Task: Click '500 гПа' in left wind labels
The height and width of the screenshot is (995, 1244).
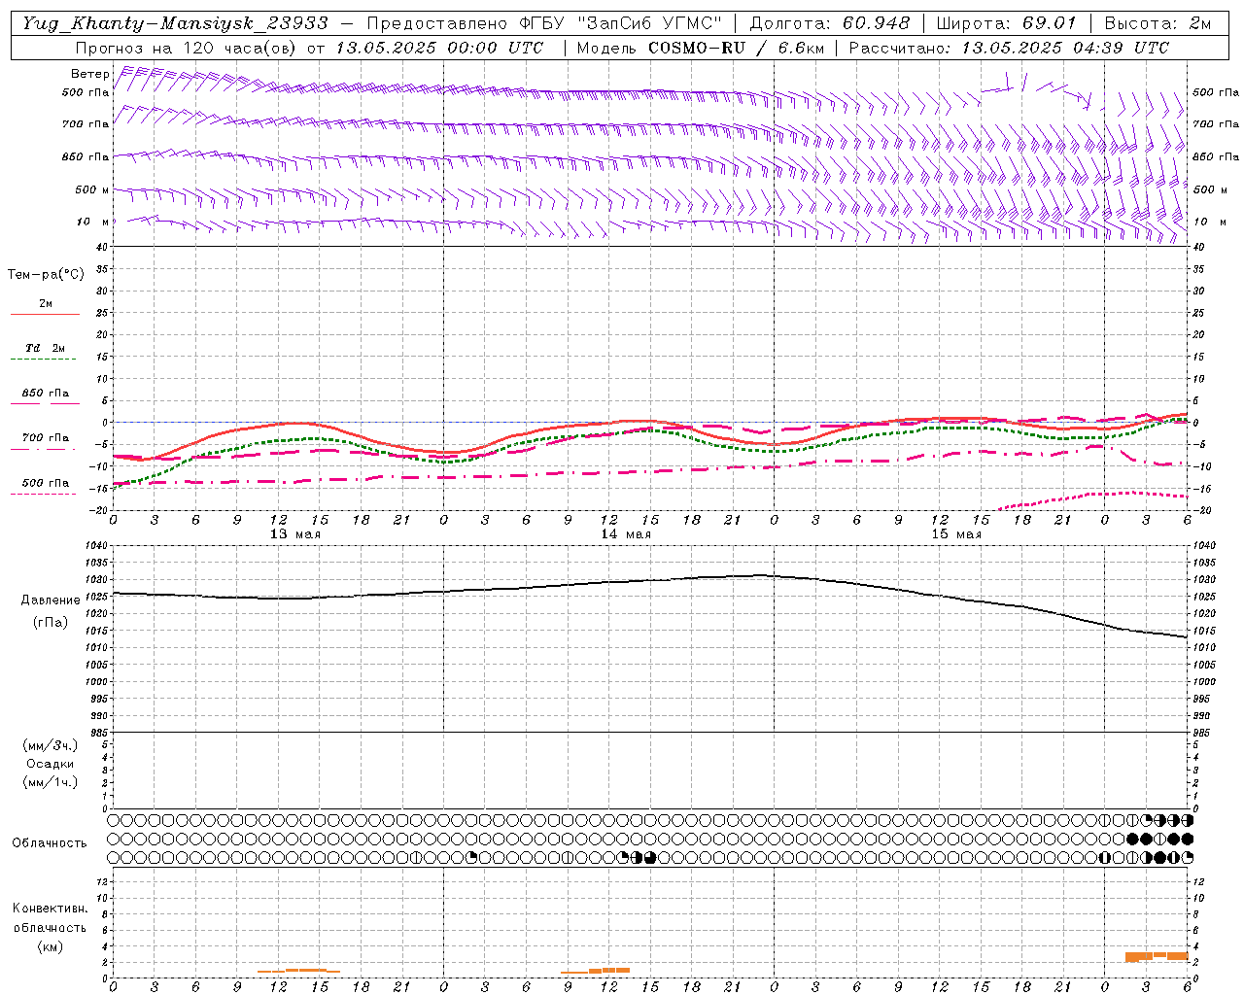Action: (x=86, y=92)
